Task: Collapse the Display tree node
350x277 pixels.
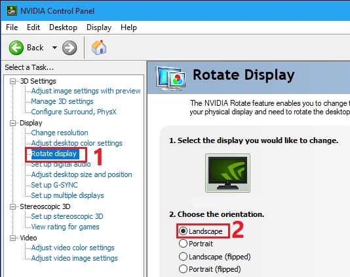Action: (x=12, y=123)
